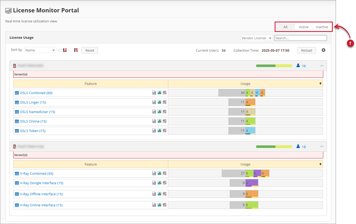Open the bar chart icon for DSLS Token

[x=159, y=130]
